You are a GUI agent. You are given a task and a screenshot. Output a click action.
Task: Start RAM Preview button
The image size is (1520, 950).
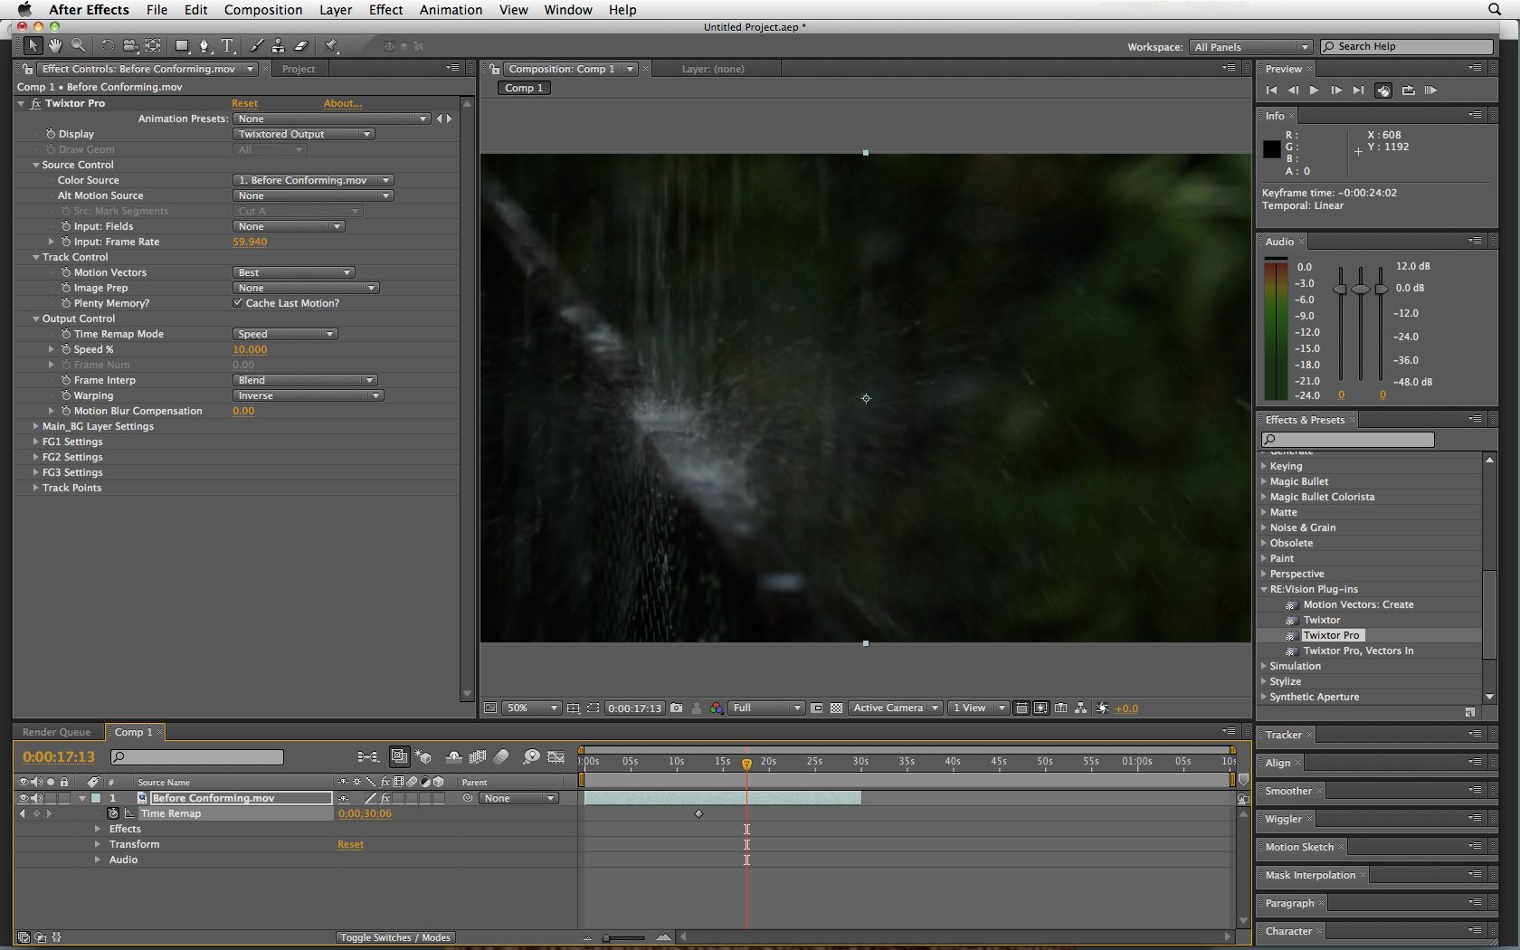[x=1430, y=90]
